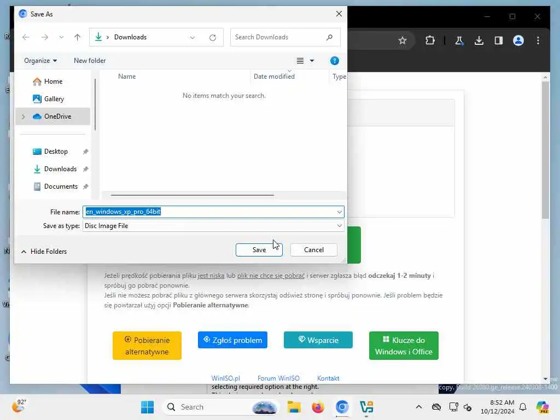Open the WinISO.pl footer link

225,378
